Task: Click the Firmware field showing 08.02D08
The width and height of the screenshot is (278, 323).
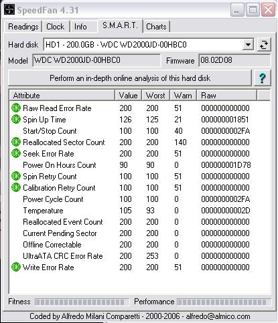Action: click(234, 60)
